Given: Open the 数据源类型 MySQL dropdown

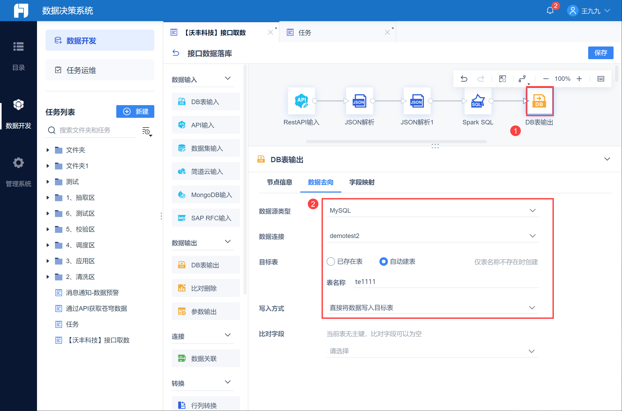Looking at the screenshot, I should coord(432,211).
